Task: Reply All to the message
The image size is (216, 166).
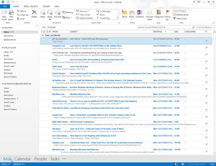Action: [50, 15]
